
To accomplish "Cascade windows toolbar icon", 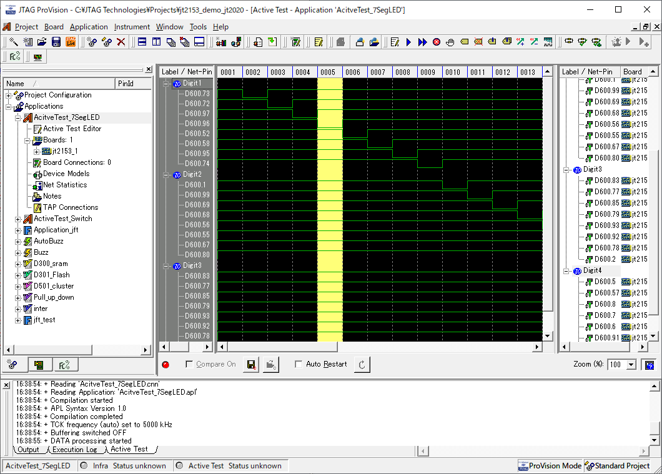I will pos(170,42).
